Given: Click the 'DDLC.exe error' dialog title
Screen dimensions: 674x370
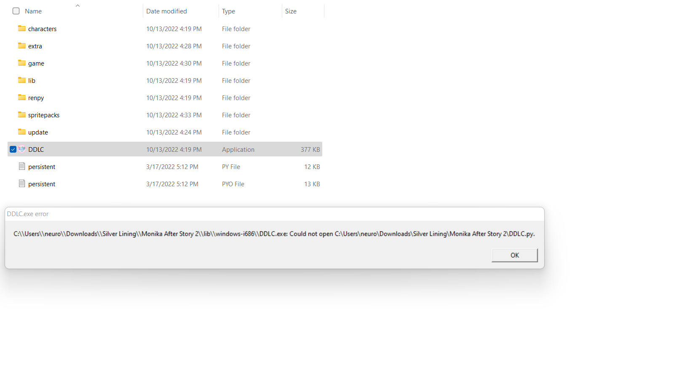Looking at the screenshot, I should click(28, 214).
